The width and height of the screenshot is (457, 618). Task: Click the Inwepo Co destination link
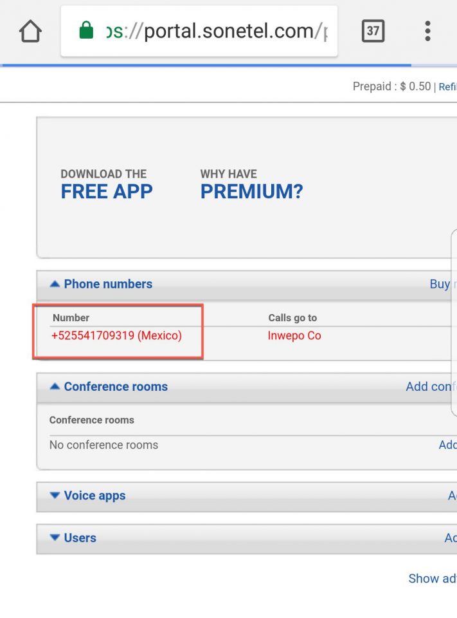[294, 335]
